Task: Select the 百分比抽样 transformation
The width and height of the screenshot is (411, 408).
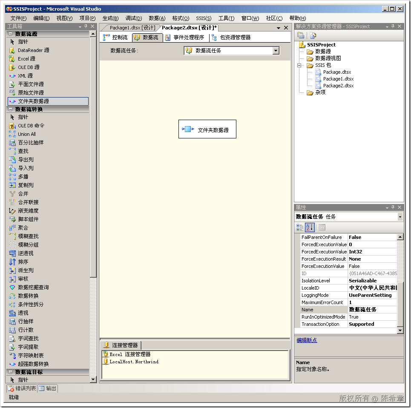Action: pyautogui.click(x=31, y=143)
